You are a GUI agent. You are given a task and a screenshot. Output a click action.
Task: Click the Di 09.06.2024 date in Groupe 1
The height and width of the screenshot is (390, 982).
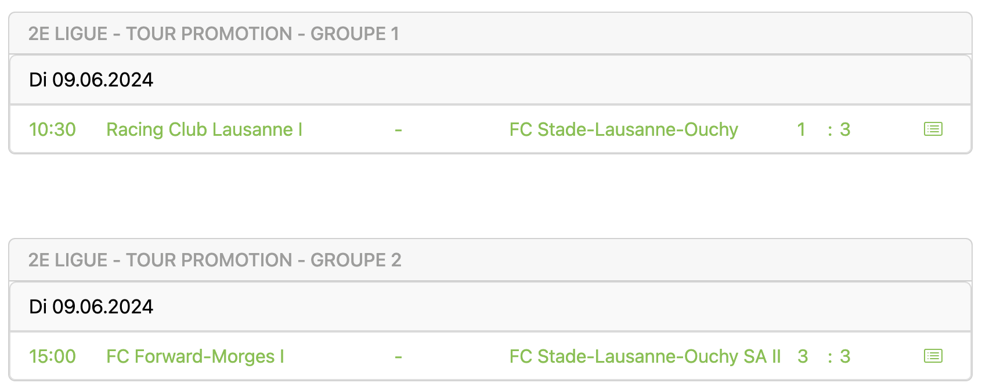(x=91, y=80)
